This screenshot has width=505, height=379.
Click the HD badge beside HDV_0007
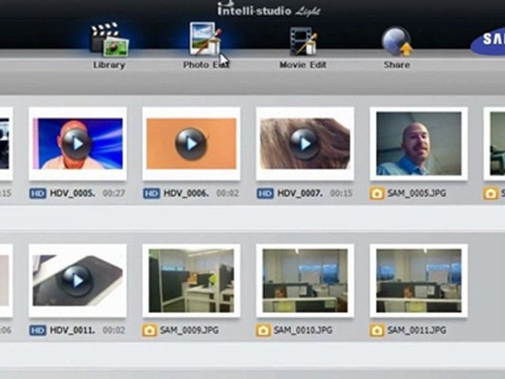pyautogui.click(x=265, y=193)
